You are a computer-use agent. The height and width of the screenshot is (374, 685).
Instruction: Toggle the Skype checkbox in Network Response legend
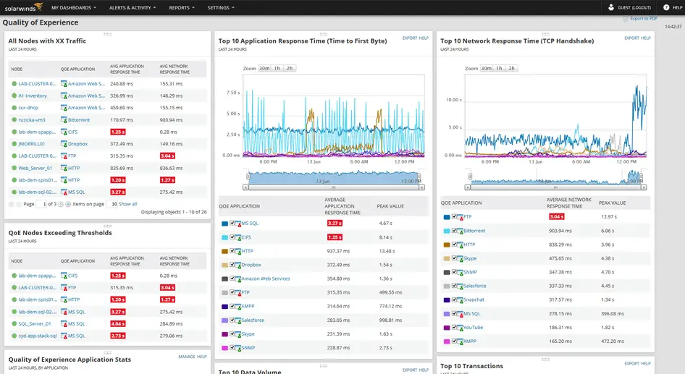(x=454, y=258)
